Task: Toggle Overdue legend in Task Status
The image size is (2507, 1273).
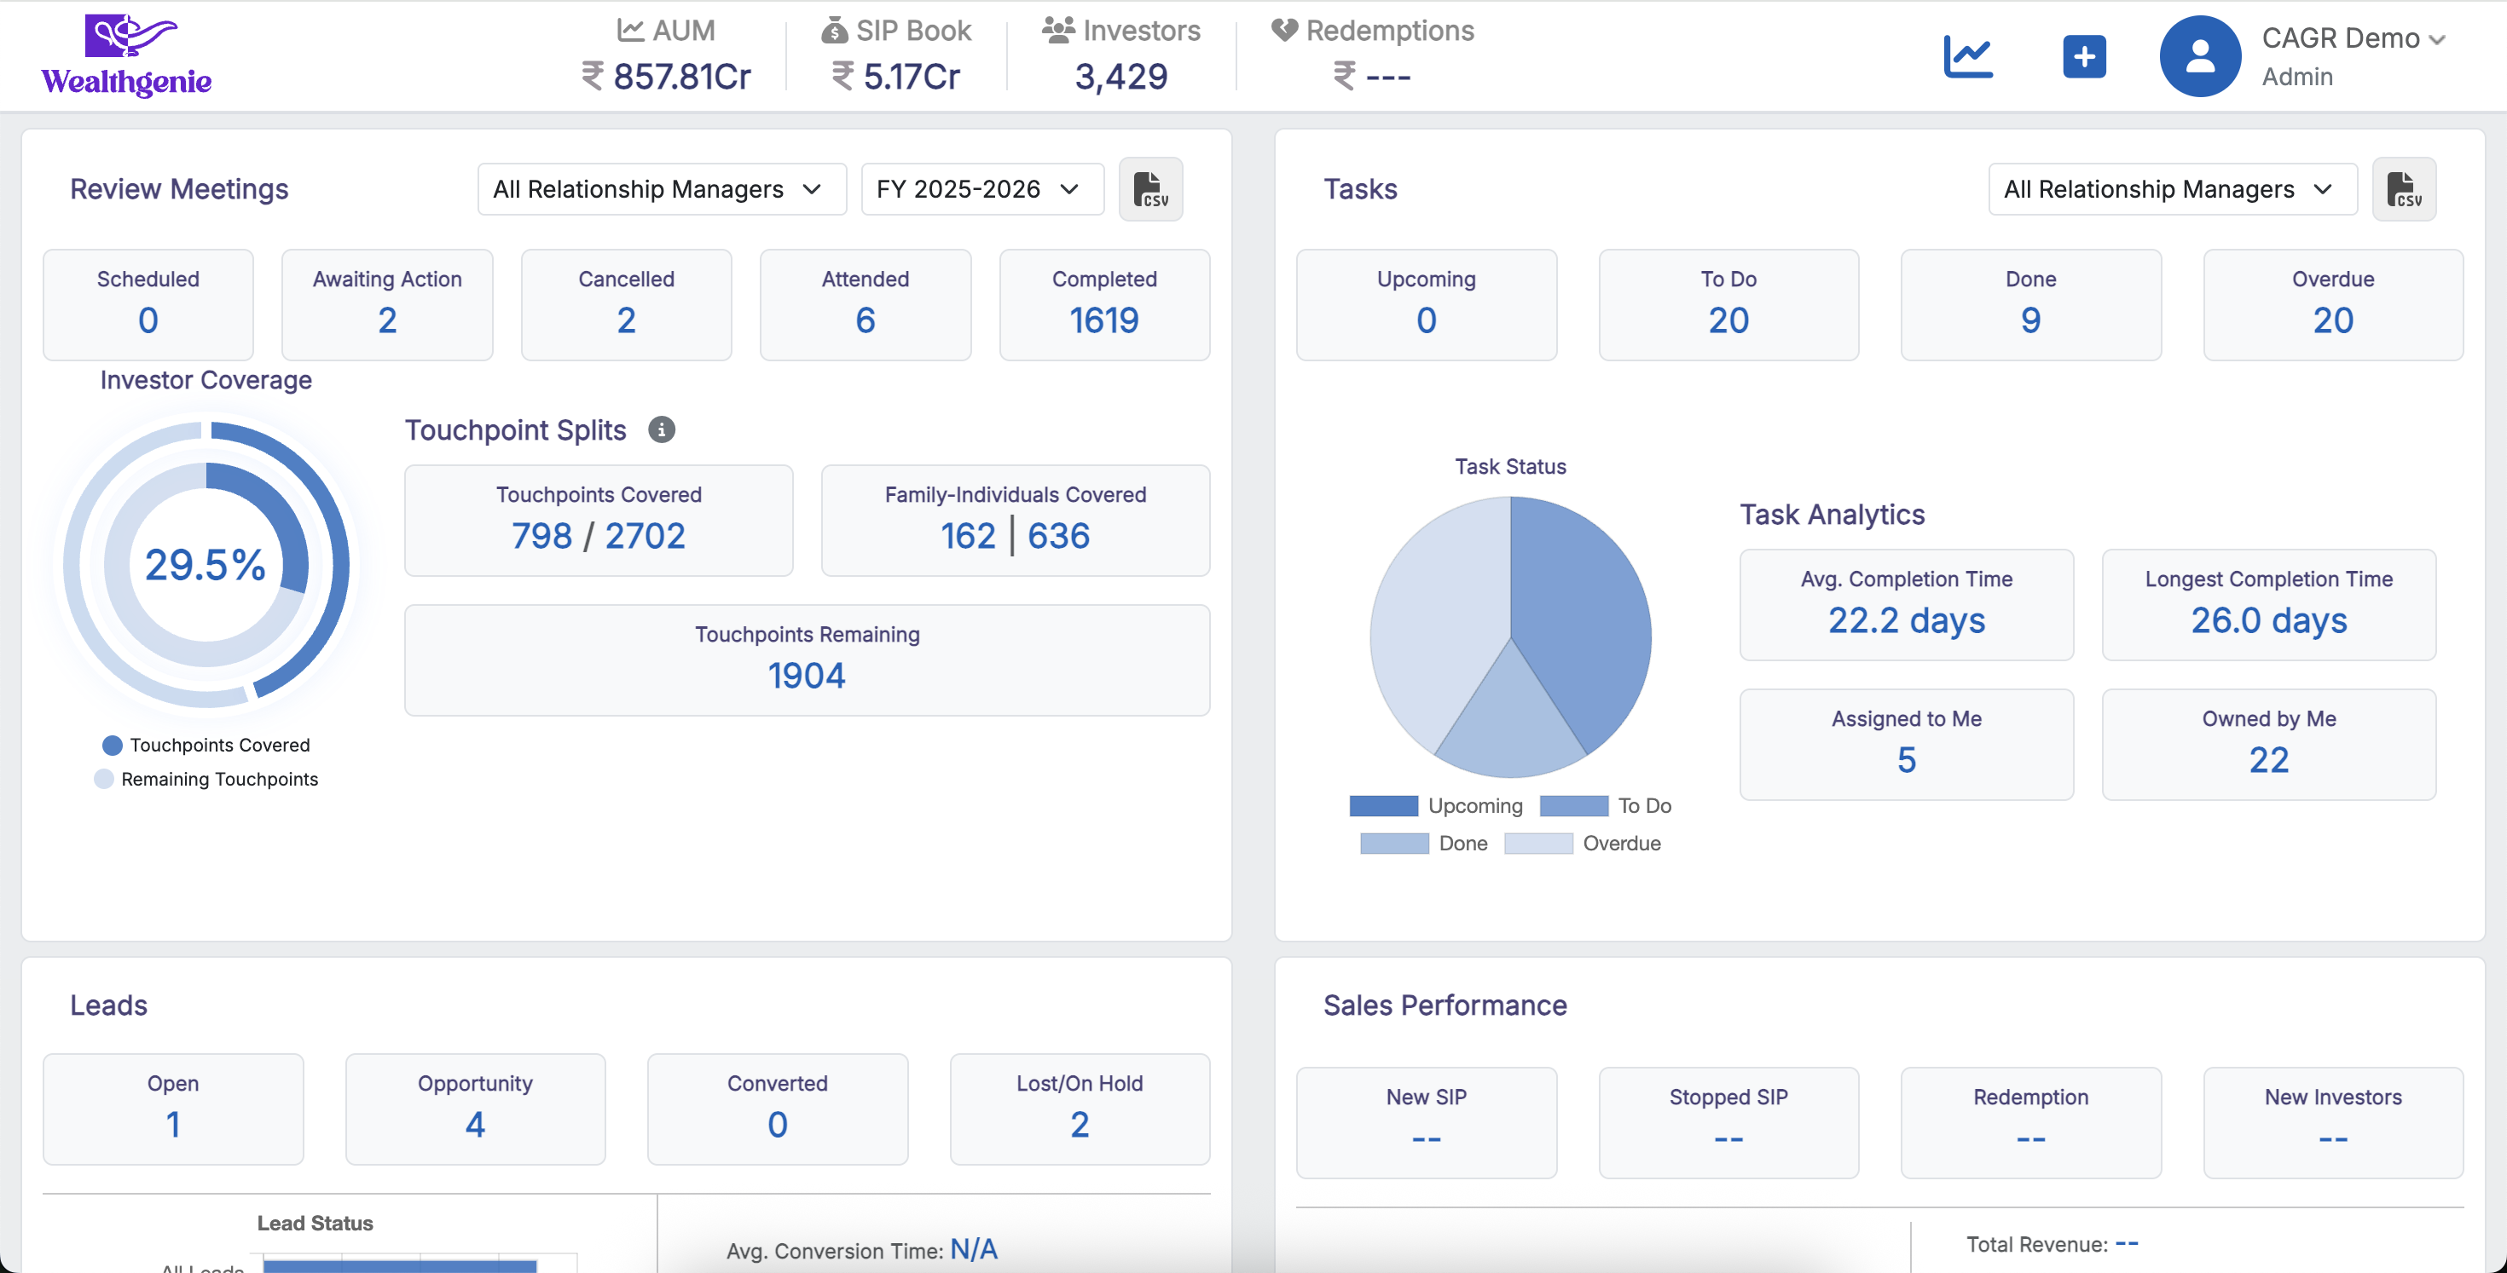Action: pyautogui.click(x=1584, y=844)
